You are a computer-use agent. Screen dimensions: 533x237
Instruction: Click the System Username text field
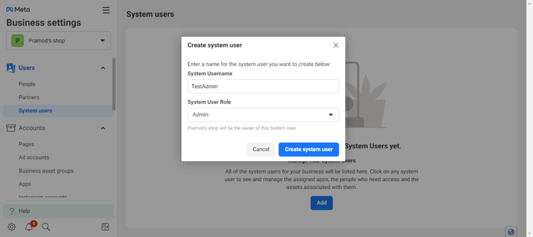263,86
